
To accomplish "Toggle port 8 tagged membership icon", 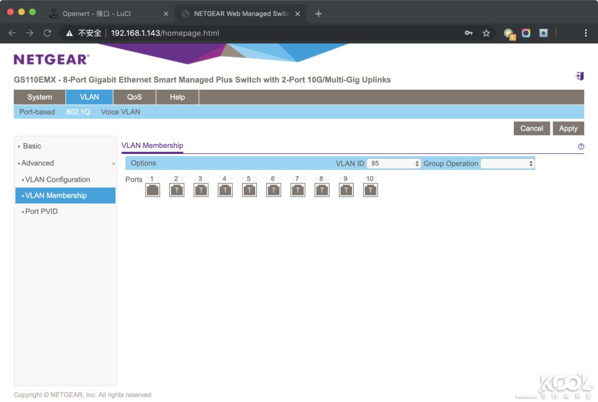I will click(x=322, y=190).
